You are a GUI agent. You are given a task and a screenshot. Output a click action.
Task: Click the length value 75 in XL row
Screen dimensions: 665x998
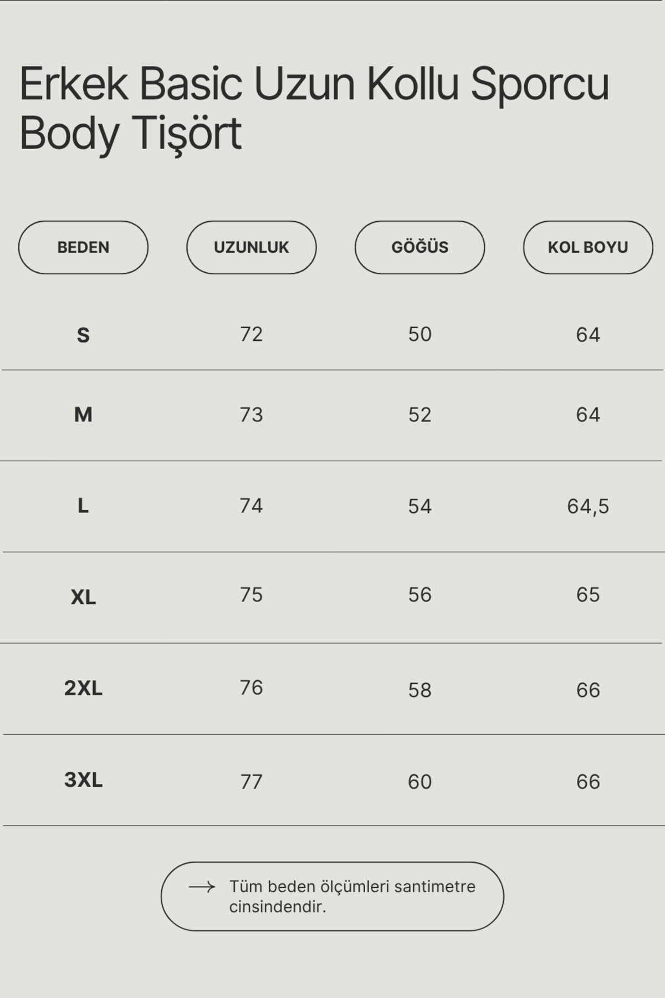tap(251, 594)
